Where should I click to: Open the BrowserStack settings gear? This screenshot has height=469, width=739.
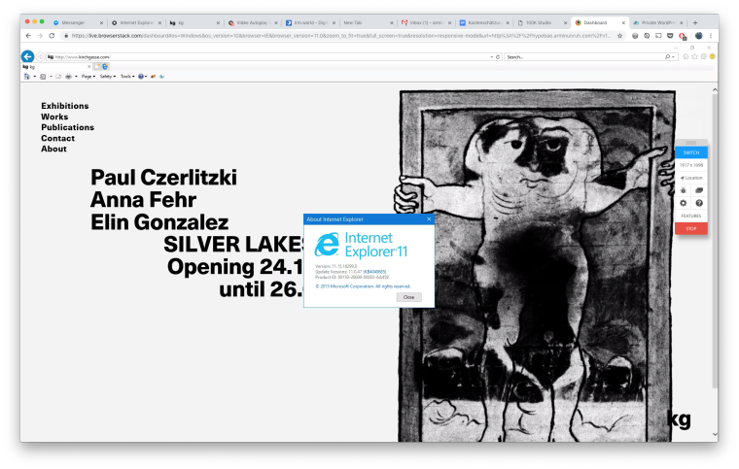click(684, 203)
